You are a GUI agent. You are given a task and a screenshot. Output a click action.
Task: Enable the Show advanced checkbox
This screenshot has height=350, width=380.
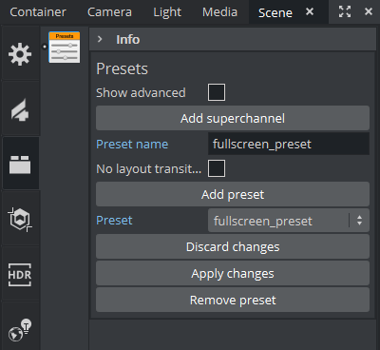(x=217, y=92)
